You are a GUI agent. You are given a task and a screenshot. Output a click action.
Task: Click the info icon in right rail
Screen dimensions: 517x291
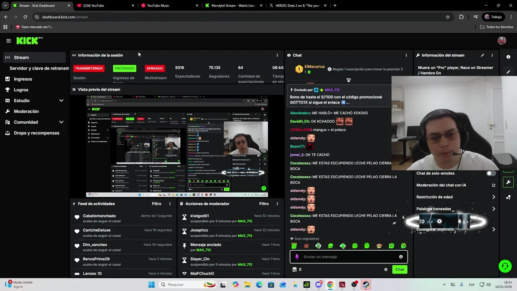508,57
